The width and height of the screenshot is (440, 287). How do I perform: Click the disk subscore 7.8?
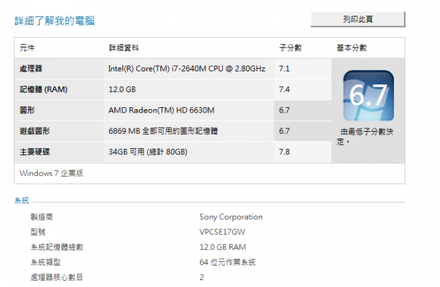284,152
